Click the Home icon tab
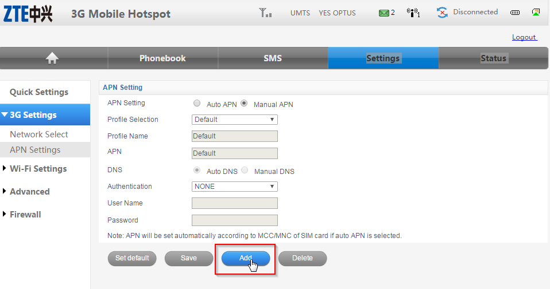Screen dimensions: 550x289 tap(53, 58)
